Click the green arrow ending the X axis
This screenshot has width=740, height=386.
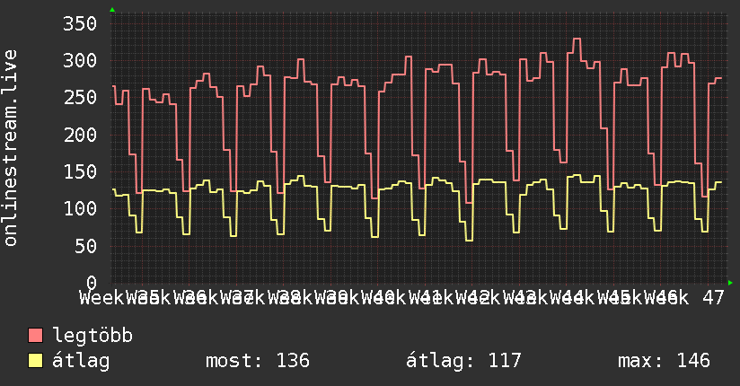[730, 283]
